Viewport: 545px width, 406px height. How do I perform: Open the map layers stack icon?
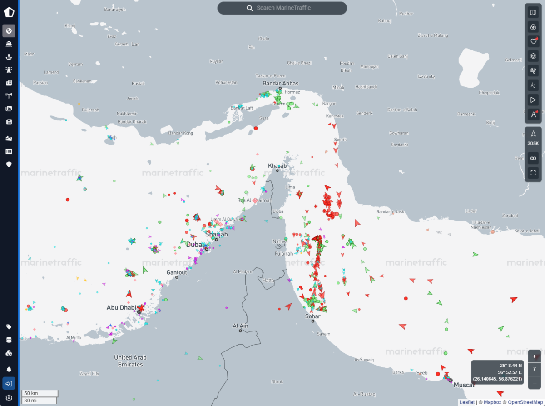tap(533, 56)
